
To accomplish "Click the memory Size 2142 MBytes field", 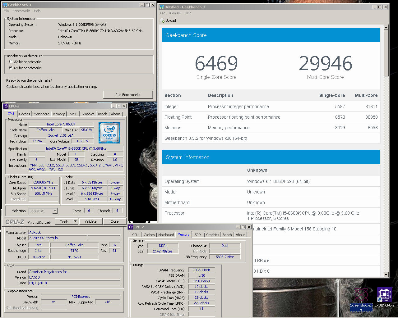I will point(163,251).
